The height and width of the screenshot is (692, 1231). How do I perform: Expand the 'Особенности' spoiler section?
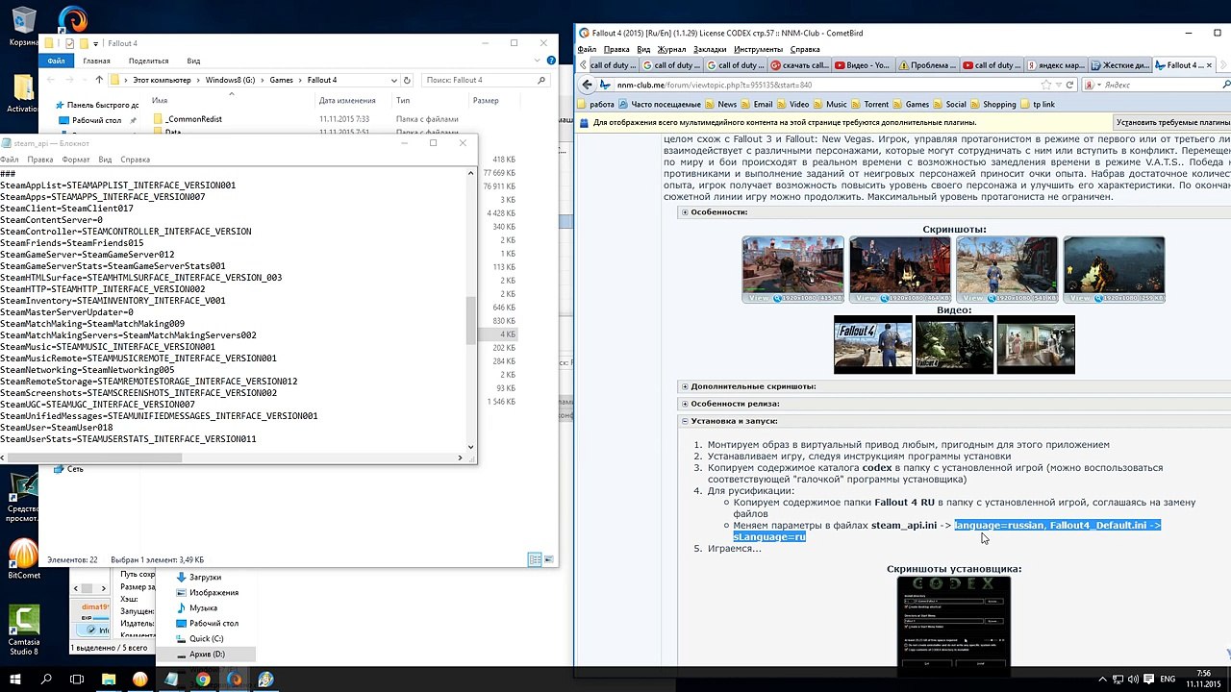coord(685,211)
